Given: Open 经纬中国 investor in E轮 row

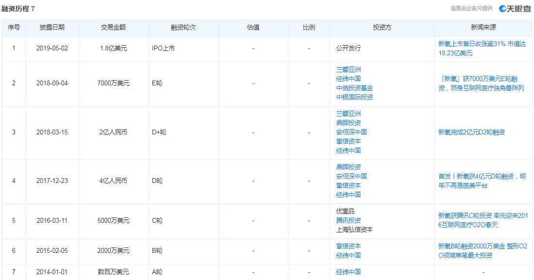Looking at the screenshot, I should (349, 79).
